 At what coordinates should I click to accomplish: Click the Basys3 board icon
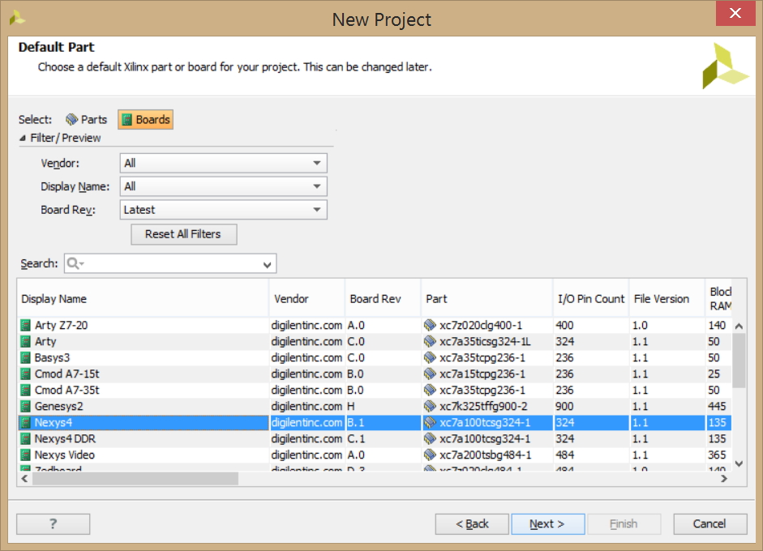coord(26,358)
